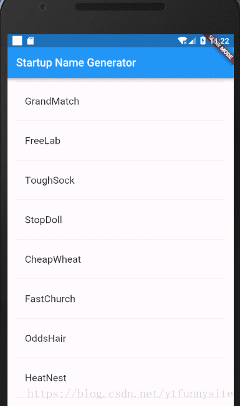Tap the battery charging icon

(203, 40)
